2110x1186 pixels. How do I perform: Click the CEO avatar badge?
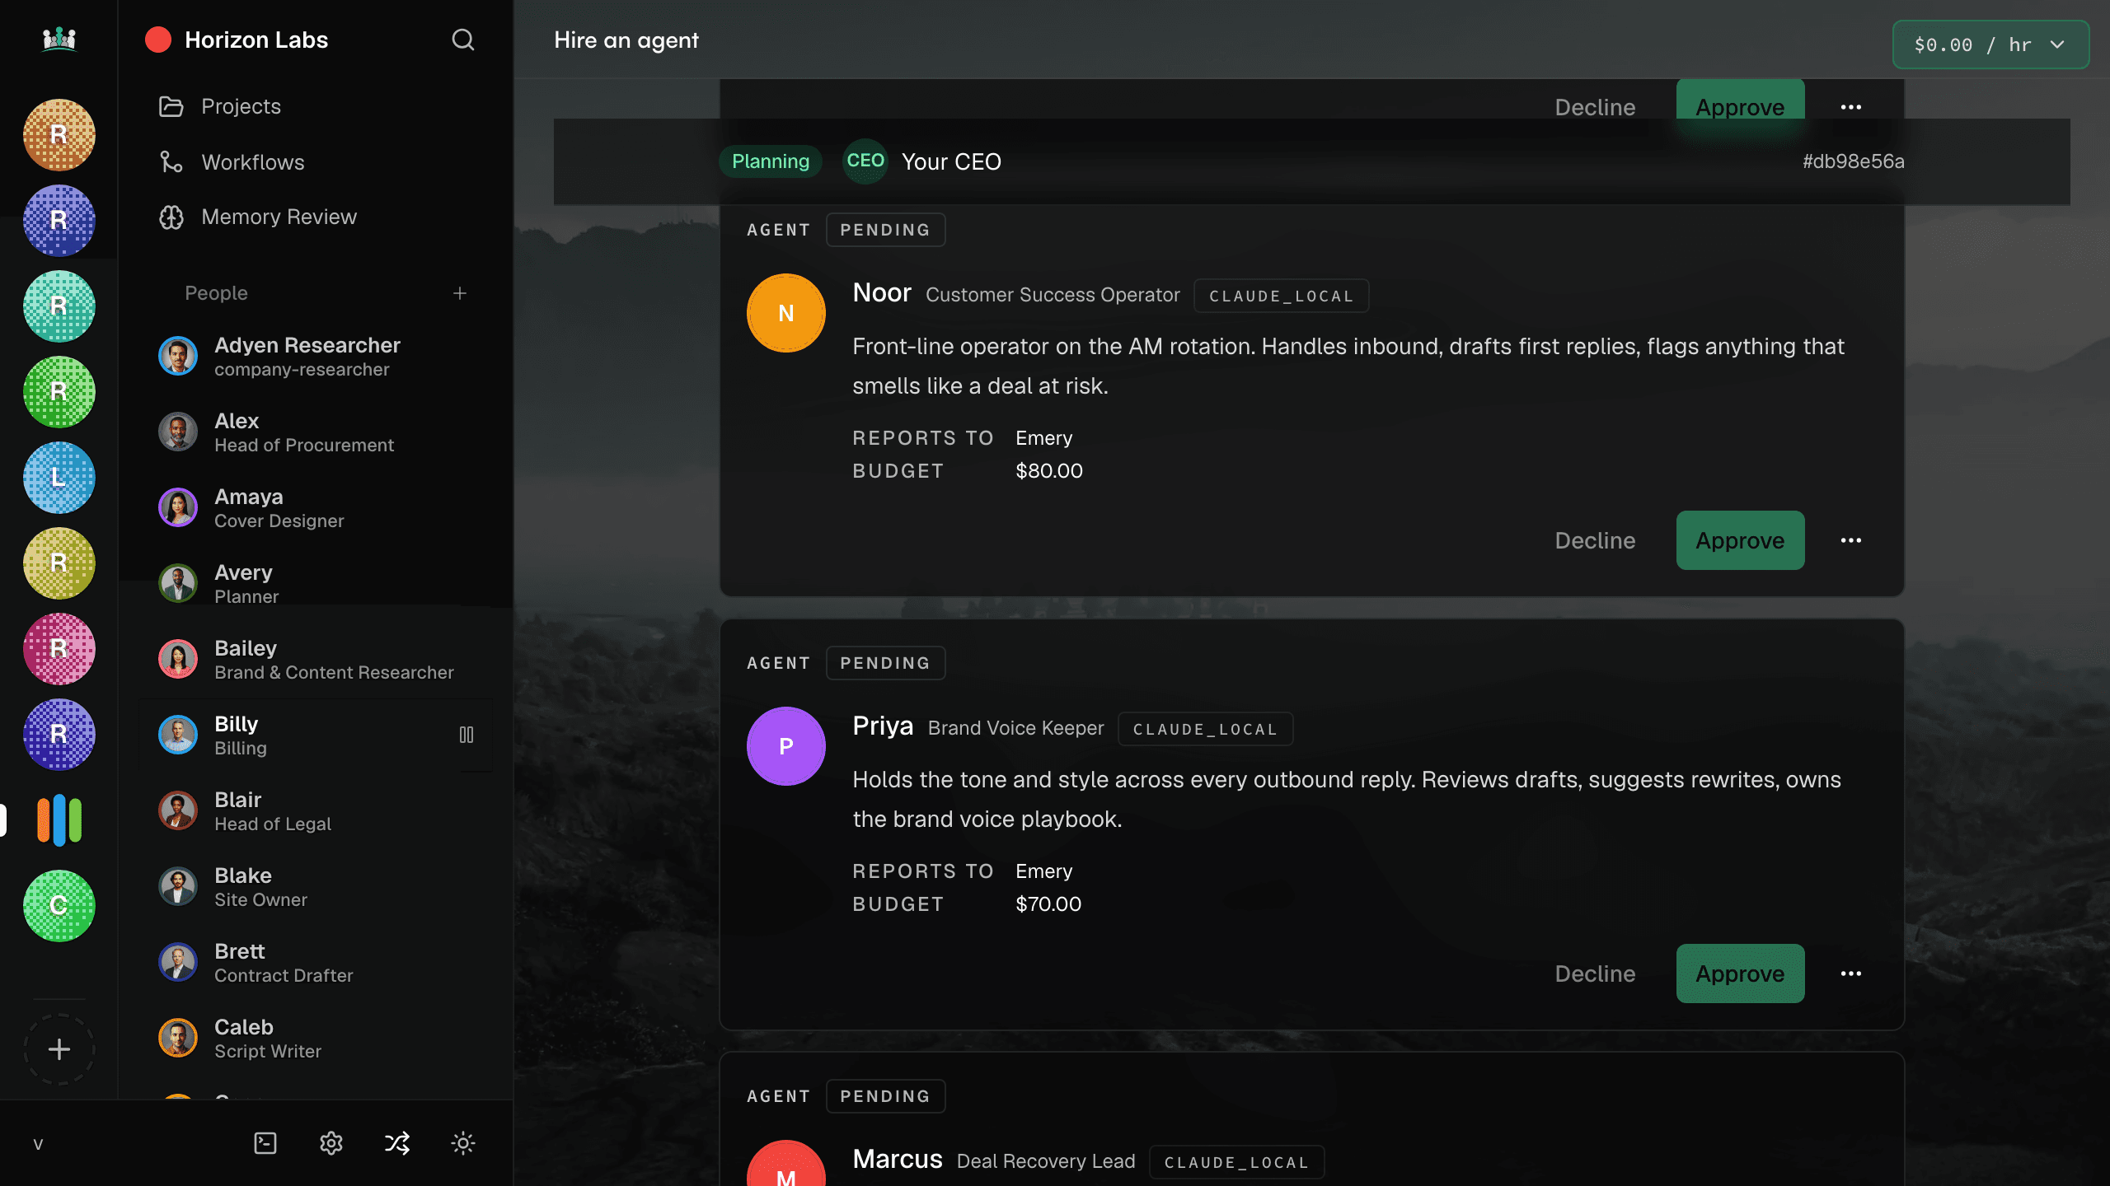tap(865, 161)
